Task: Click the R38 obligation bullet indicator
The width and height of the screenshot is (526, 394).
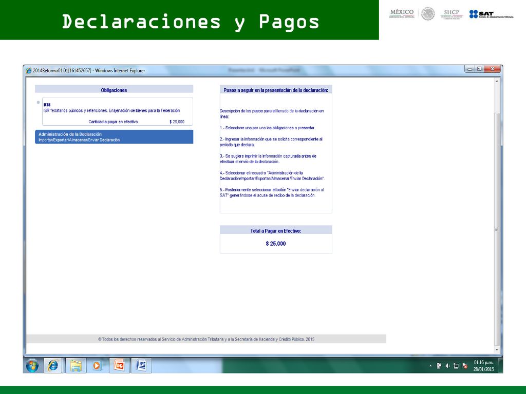Action: 38,103
